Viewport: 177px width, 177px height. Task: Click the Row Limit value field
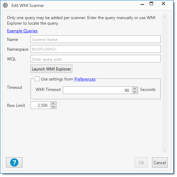(41, 105)
